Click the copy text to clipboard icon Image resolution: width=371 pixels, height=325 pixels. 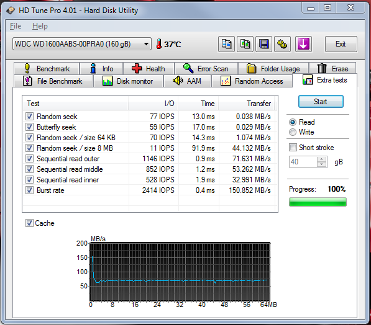click(x=226, y=44)
